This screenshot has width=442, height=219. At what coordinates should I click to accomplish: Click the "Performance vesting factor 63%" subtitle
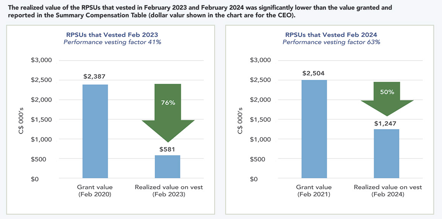click(x=331, y=42)
